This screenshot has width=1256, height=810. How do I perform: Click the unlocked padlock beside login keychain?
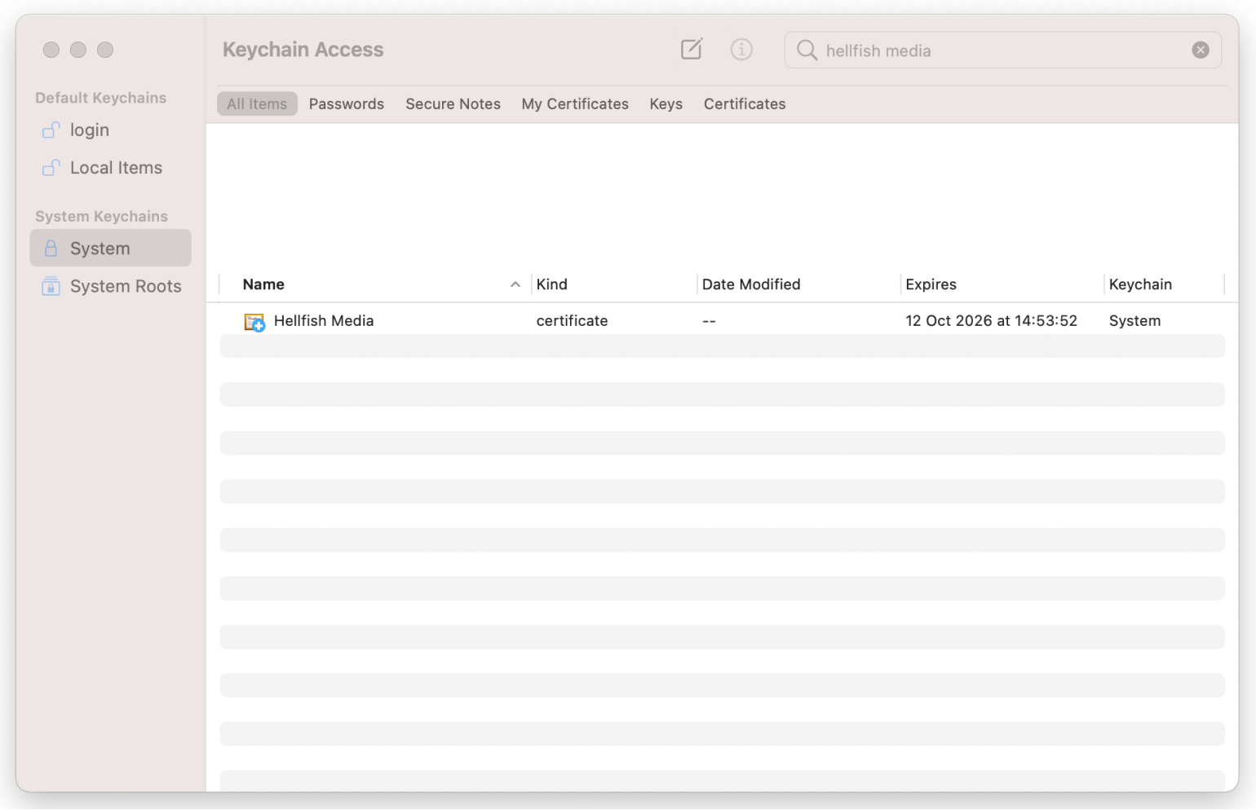pos(51,130)
